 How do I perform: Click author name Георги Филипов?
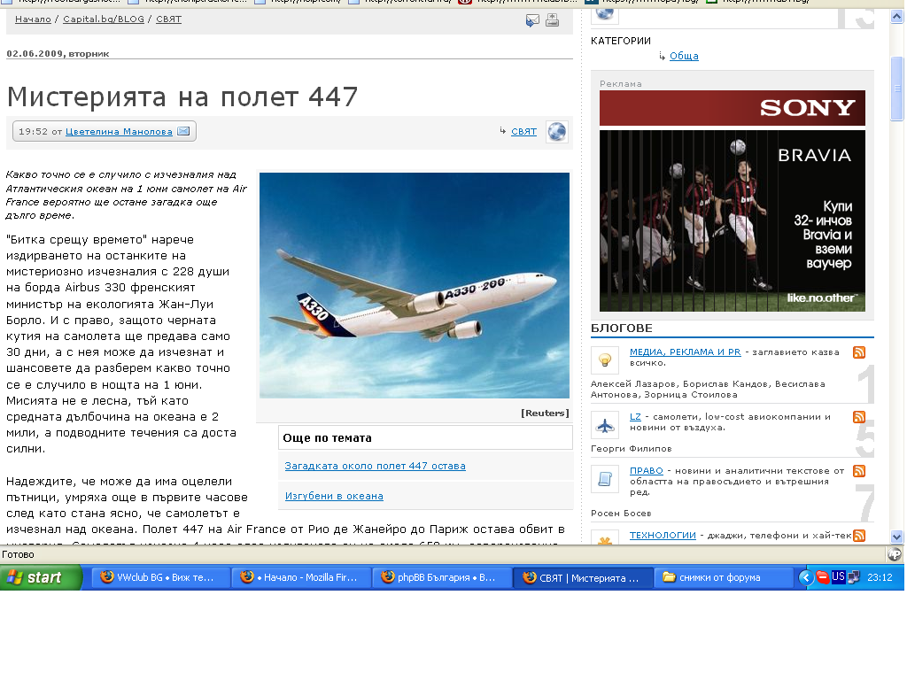point(631,448)
